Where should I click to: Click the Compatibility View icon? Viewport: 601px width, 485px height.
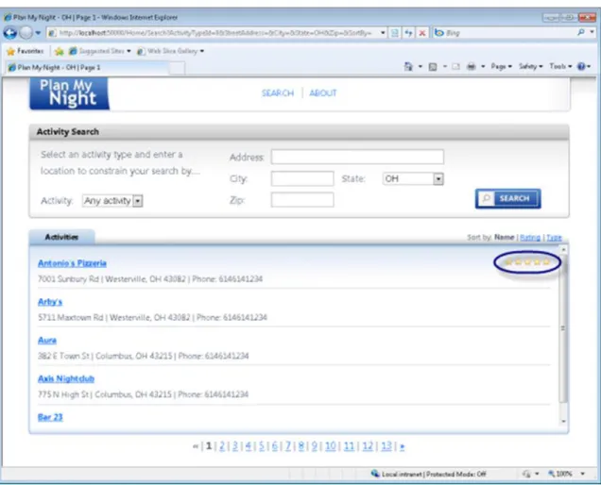[395, 33]
